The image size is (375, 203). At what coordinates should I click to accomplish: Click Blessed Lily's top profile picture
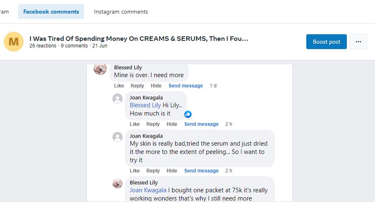[x=100, y=69]
